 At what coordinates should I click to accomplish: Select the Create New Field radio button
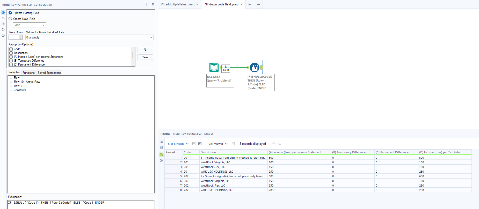click(x=10, y=19)
